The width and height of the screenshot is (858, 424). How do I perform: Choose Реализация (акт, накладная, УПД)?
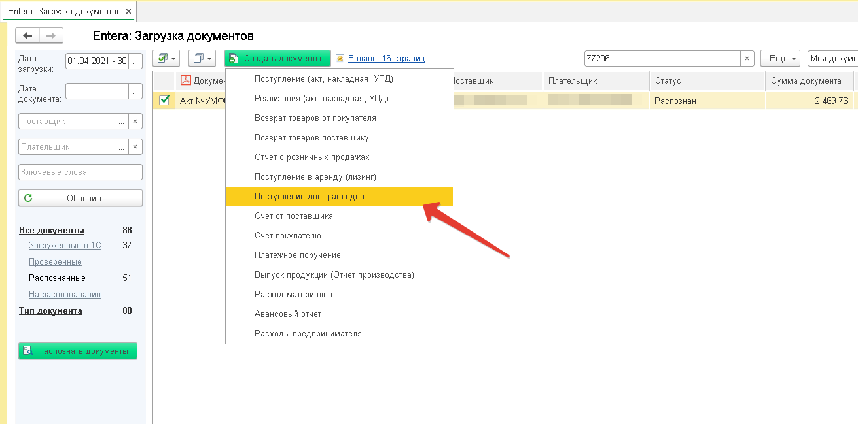coord(340,99)
